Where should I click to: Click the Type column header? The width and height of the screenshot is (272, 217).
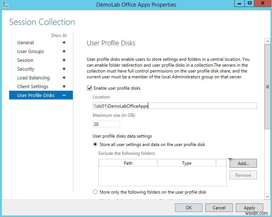pyautogui.click(x=187, y=163)
